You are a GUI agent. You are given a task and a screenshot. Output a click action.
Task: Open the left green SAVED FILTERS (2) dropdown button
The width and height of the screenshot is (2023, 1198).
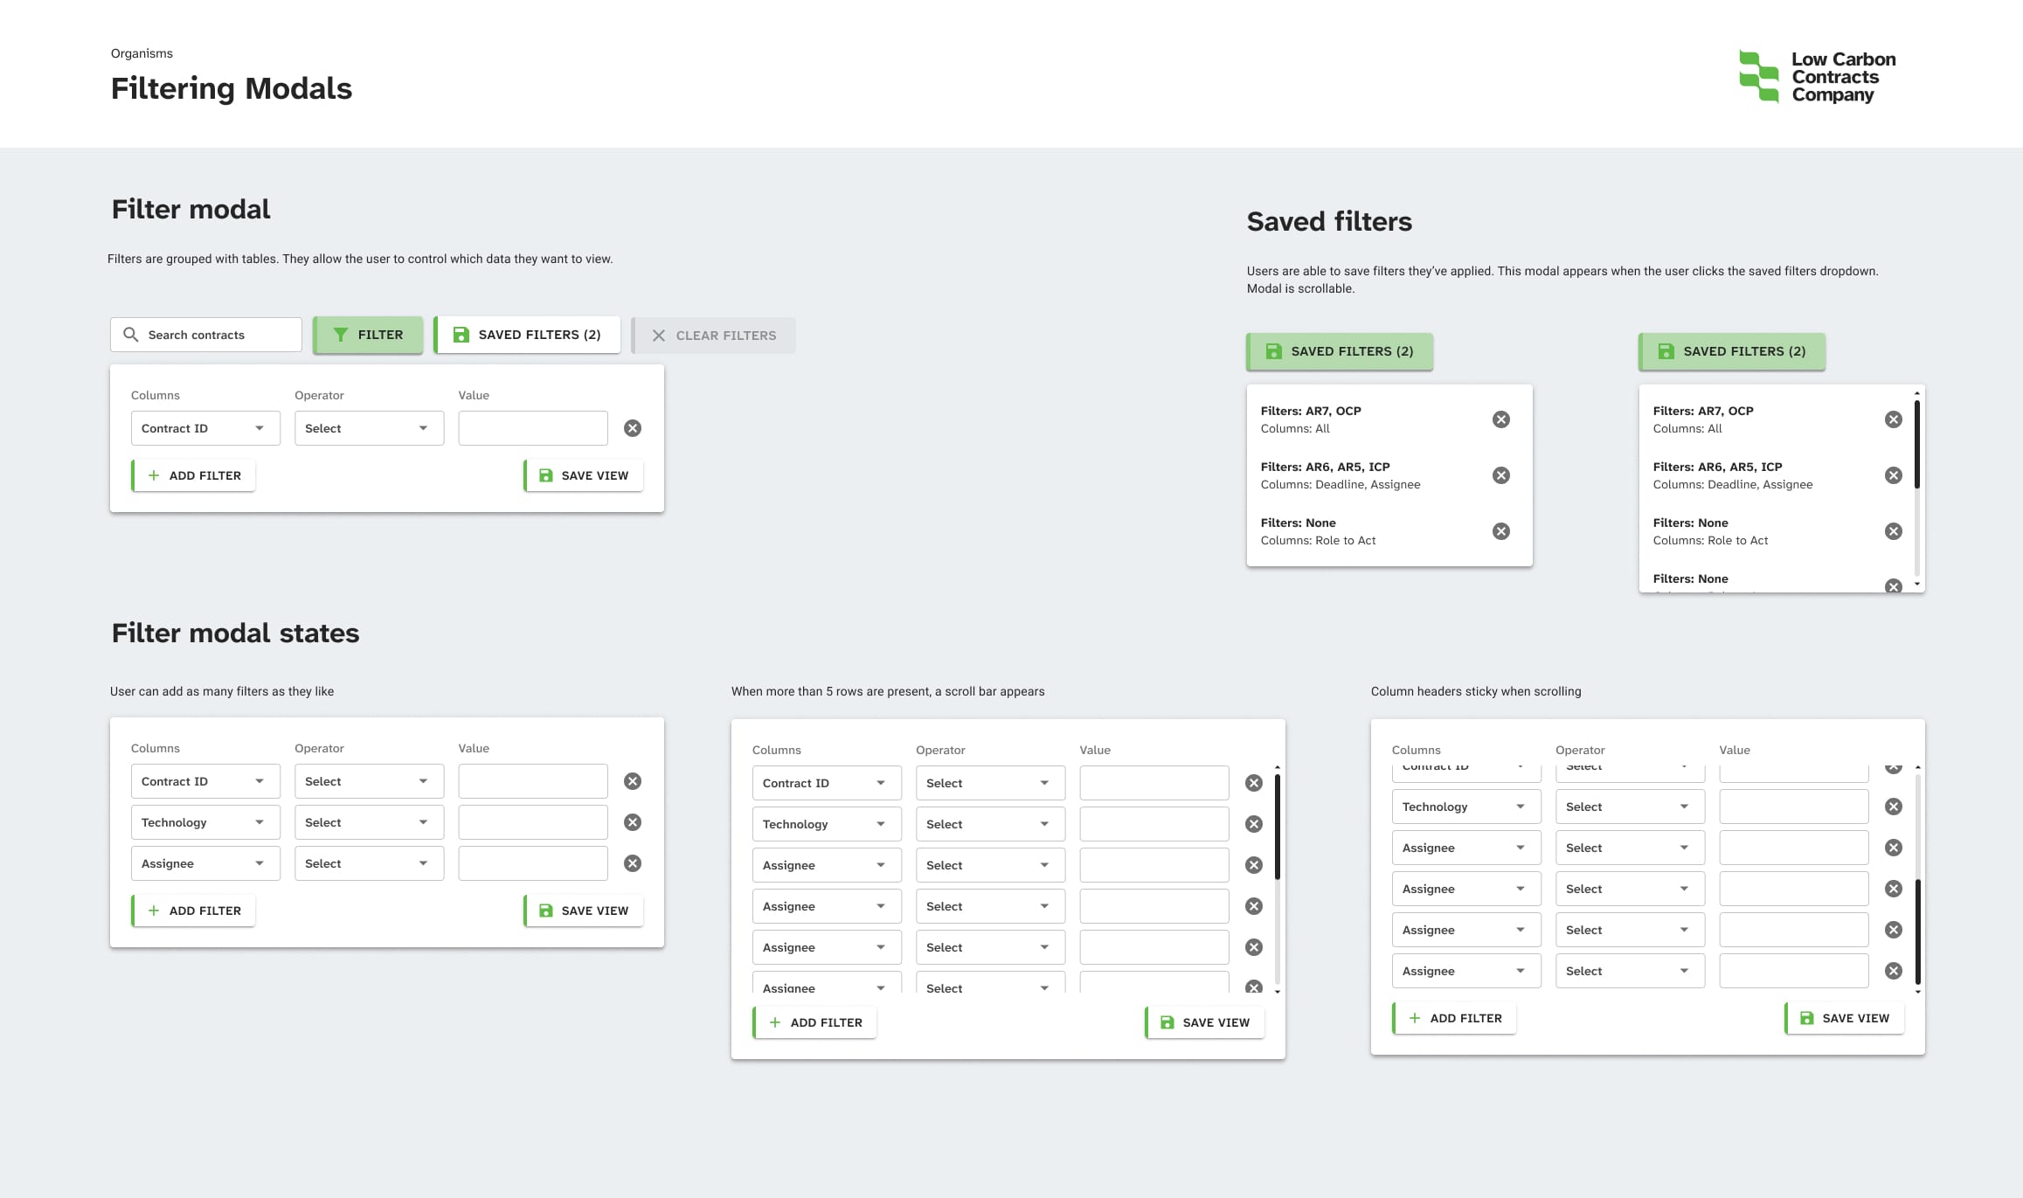tap(1340, 351)
